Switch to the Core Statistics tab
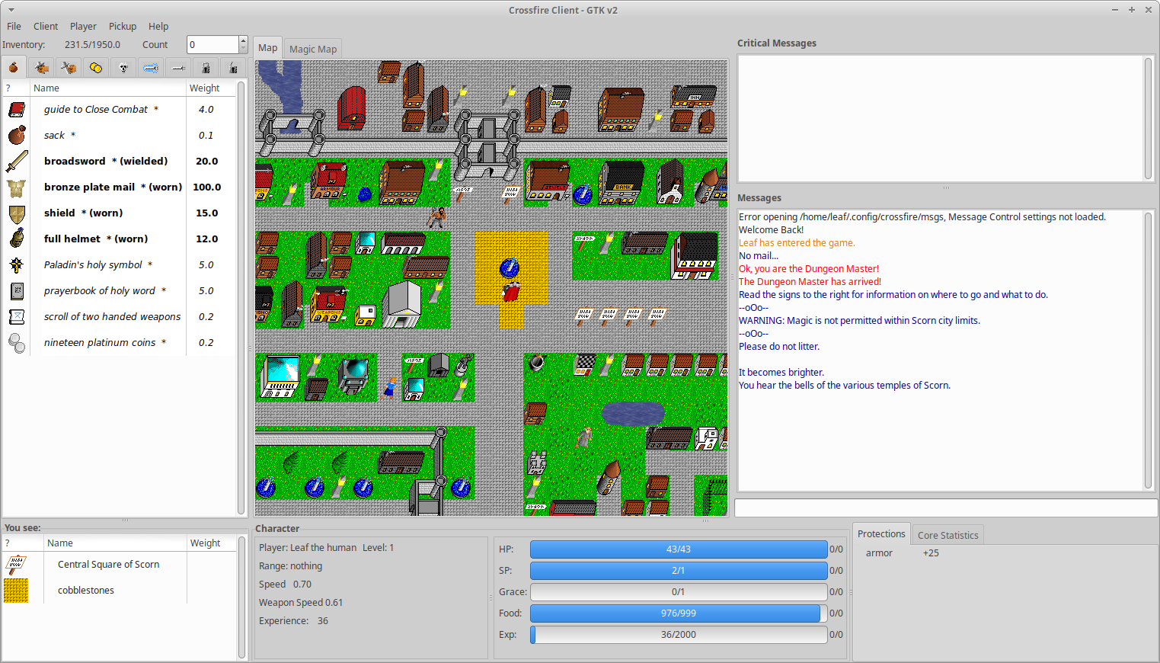 point(947,535)
